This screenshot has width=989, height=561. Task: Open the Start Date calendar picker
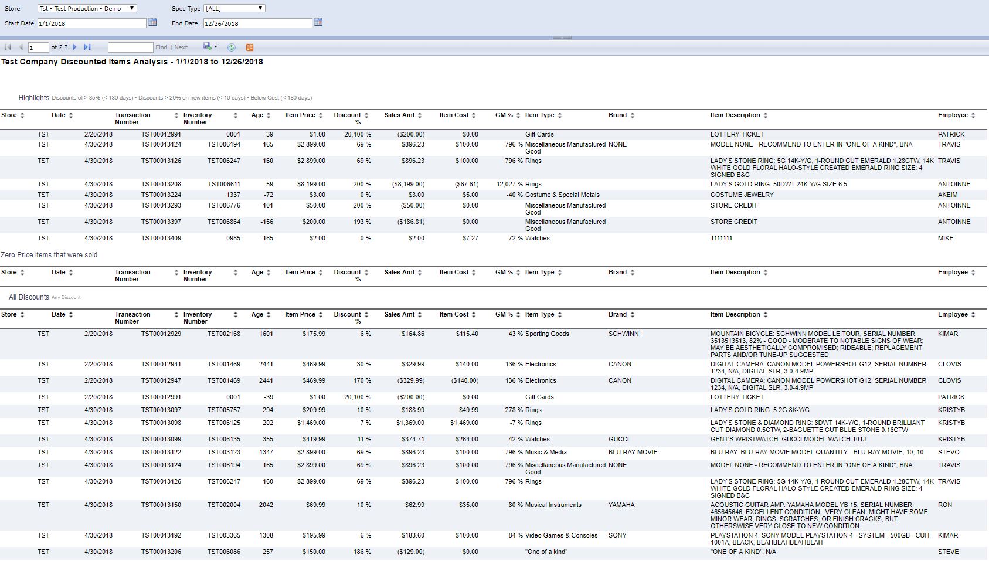coord(152,22)
